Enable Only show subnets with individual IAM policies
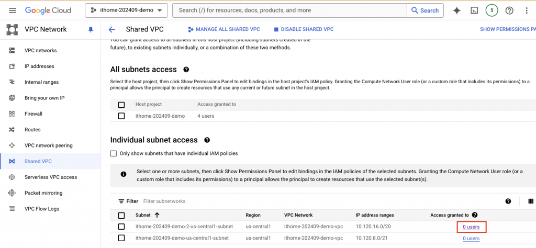This screenshot has height=248, width=536. pos(114,153)
